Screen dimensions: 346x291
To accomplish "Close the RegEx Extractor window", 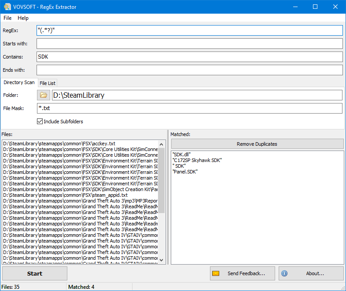I will point(335,7).
